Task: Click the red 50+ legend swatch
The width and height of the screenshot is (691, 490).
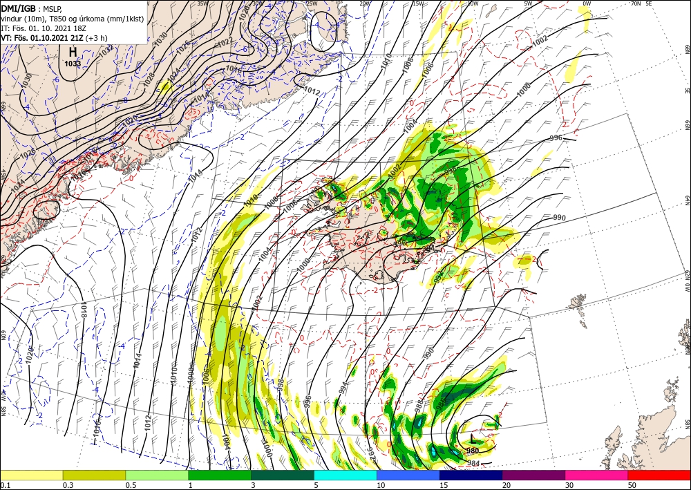Action: (x=659, y=475)
